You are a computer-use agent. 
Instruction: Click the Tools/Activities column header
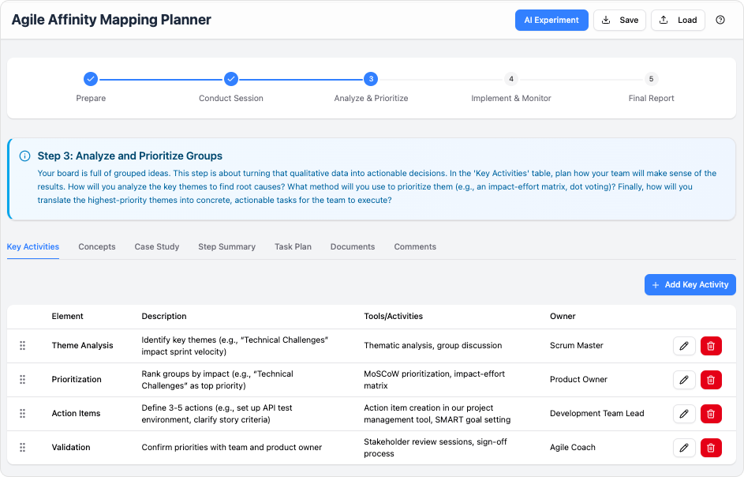click(394, 316)
